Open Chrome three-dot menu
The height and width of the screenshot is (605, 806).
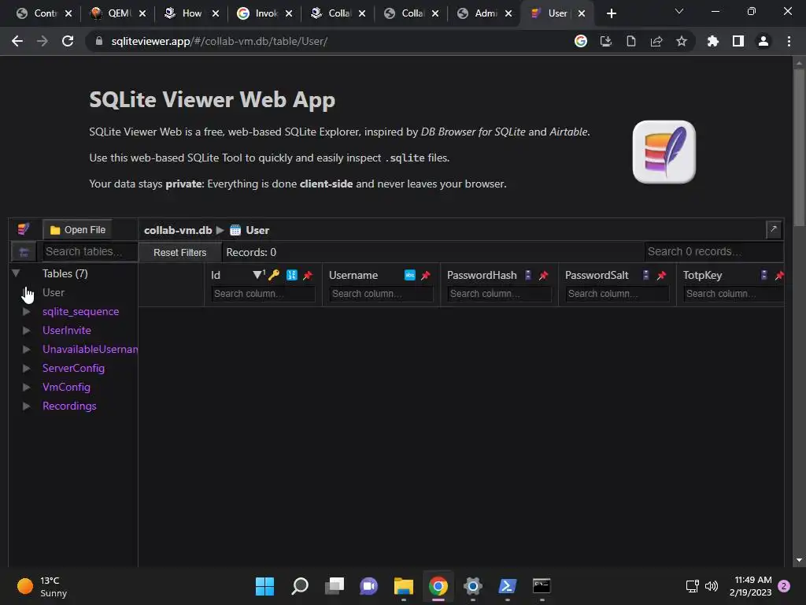tap(789, 41)
